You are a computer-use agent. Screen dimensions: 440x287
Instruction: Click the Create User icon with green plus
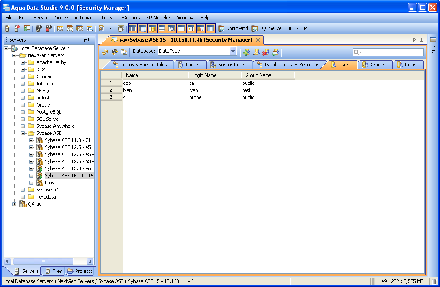pos(247,52)
